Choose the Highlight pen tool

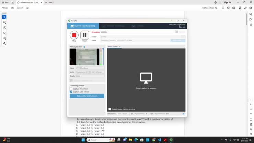pyautogui.click(x=4, y=27)
